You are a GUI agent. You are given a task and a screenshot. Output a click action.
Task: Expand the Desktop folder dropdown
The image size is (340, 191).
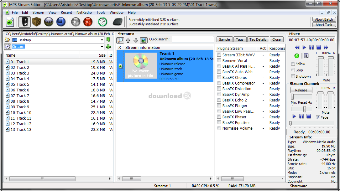tap(102, 40)
